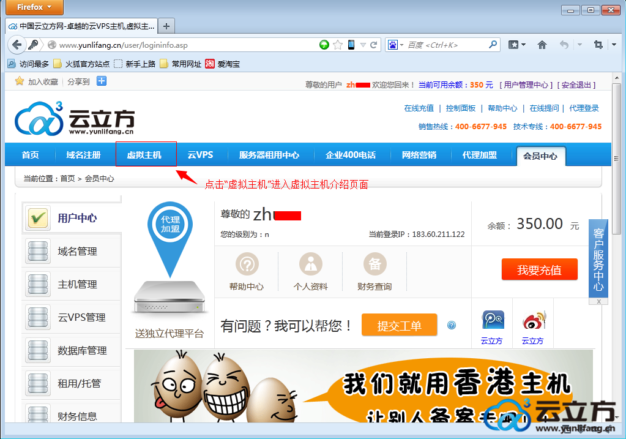Click the URL address field

pyautogui.click(x=187, y=45)
